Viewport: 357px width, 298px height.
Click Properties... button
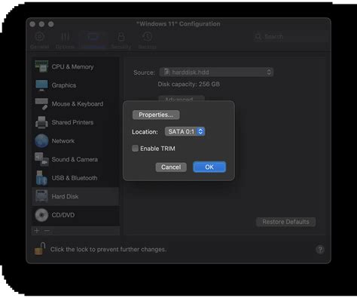(x=156, y=115)
